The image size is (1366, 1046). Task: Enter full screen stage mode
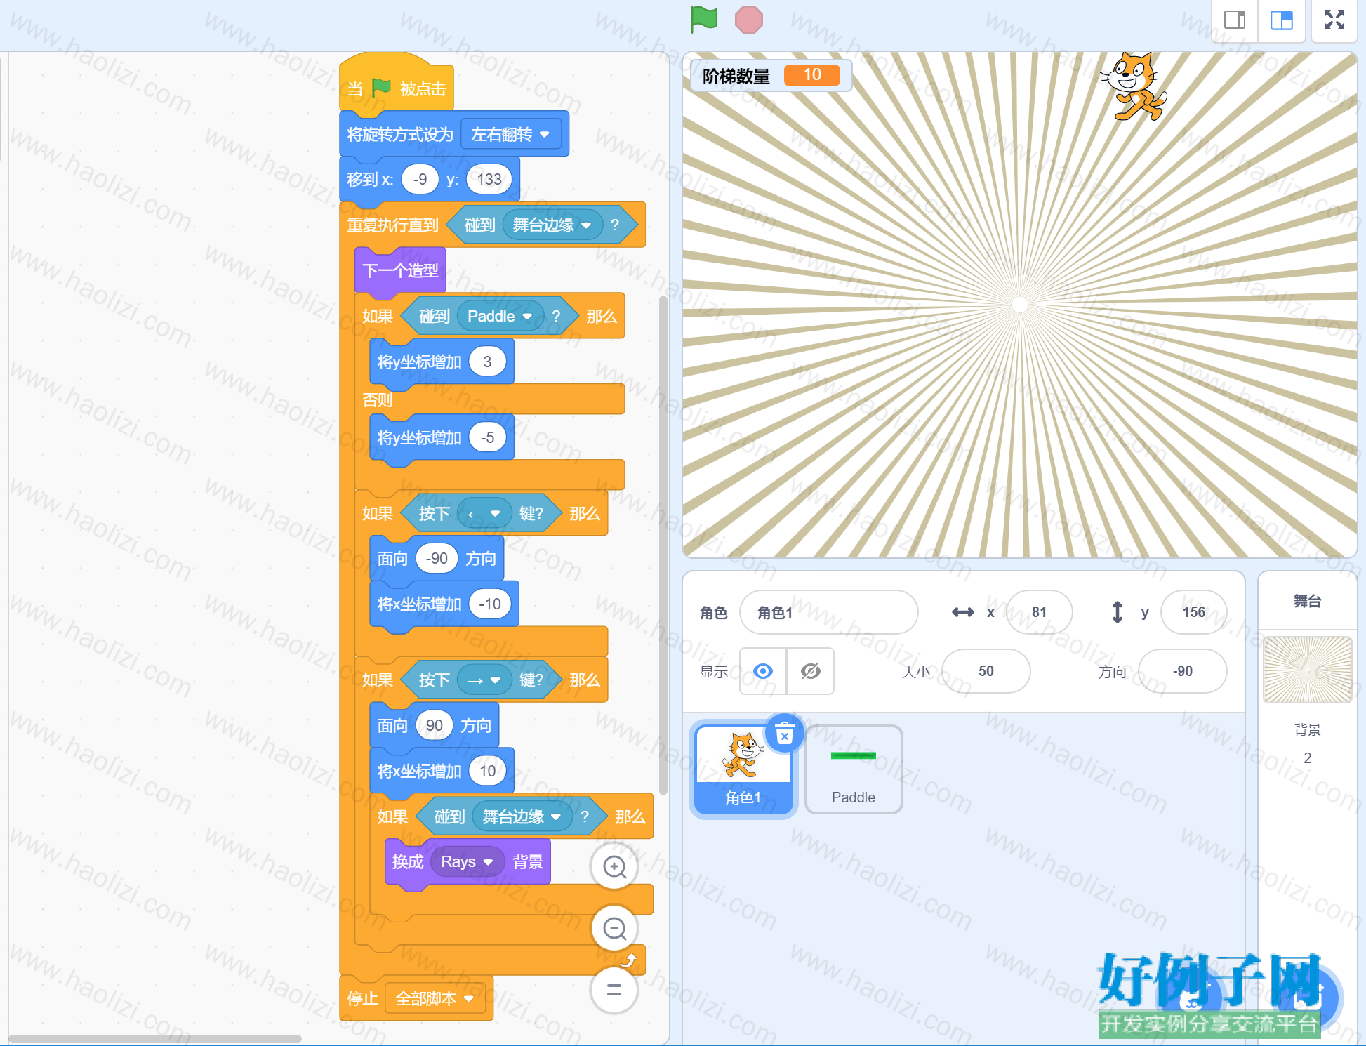coord(1334,20)
